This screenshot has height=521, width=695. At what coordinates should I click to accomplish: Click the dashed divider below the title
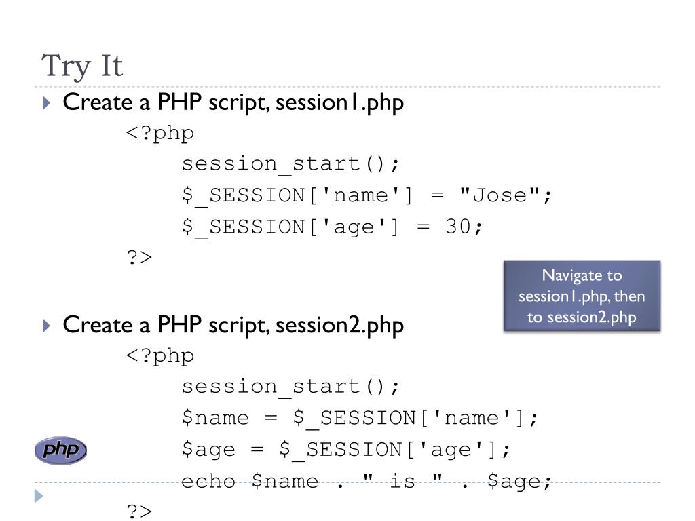pos(407,87)
